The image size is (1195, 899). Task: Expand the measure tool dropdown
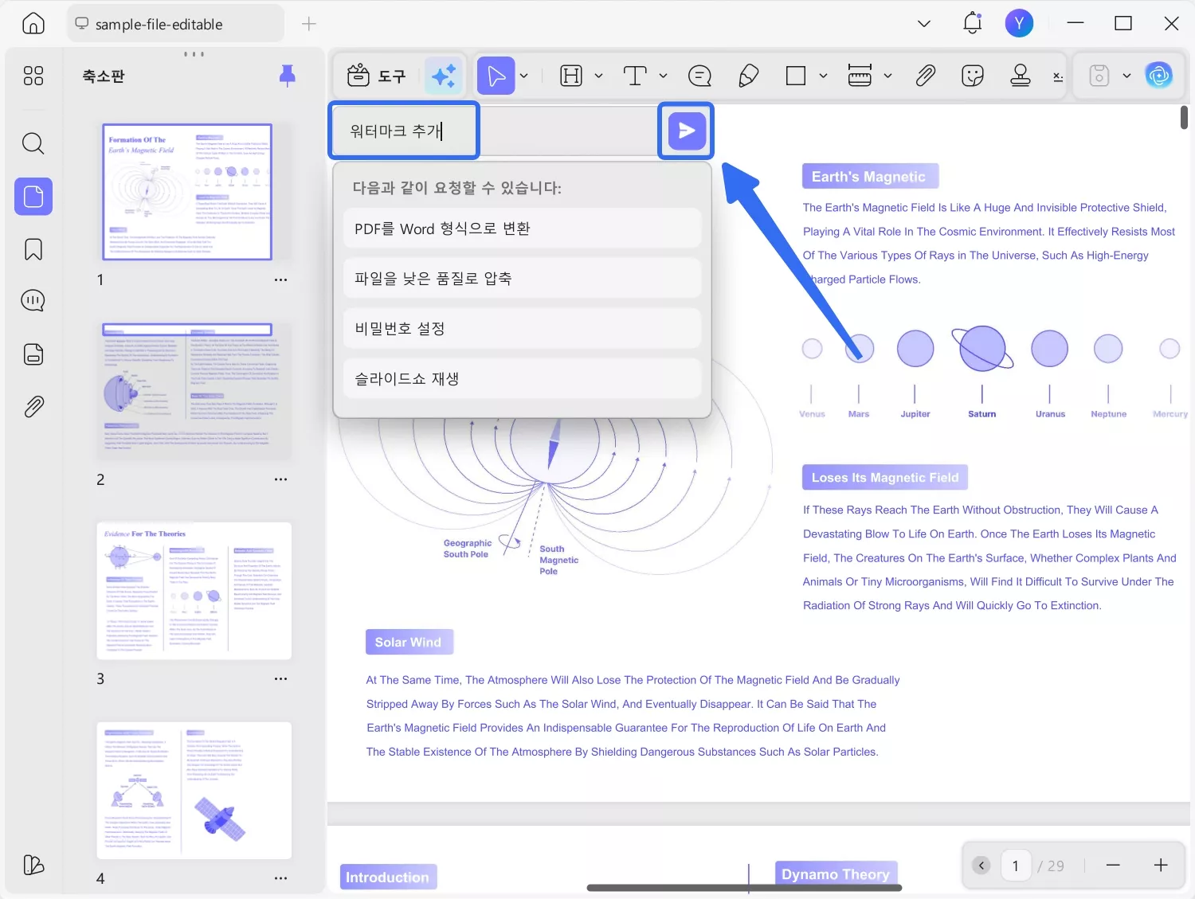pos(887,76)
